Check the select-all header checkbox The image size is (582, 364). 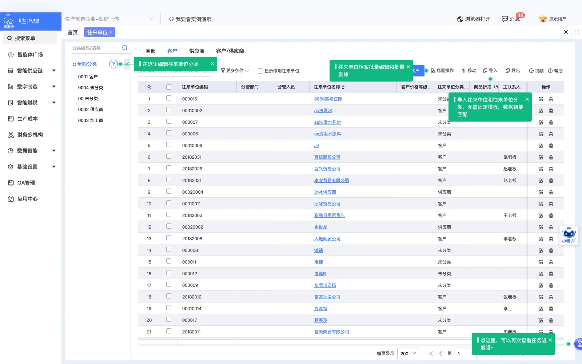coord(169,87)
